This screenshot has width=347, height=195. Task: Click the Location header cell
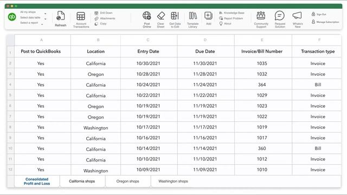point(95,51)
